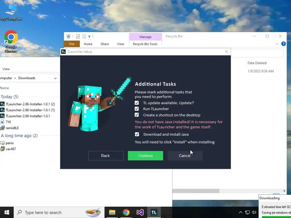Click Downloading popup title

[269, 198]
